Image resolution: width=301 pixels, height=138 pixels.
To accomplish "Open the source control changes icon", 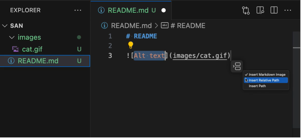I will tap(246, 10).
